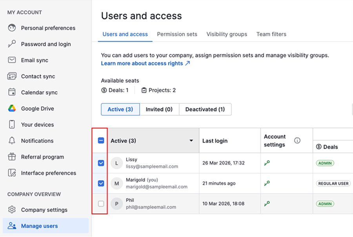Click the Notifications bell icon
The width and height of the screenshot is (353, 237).
click(x=12, y=141)
